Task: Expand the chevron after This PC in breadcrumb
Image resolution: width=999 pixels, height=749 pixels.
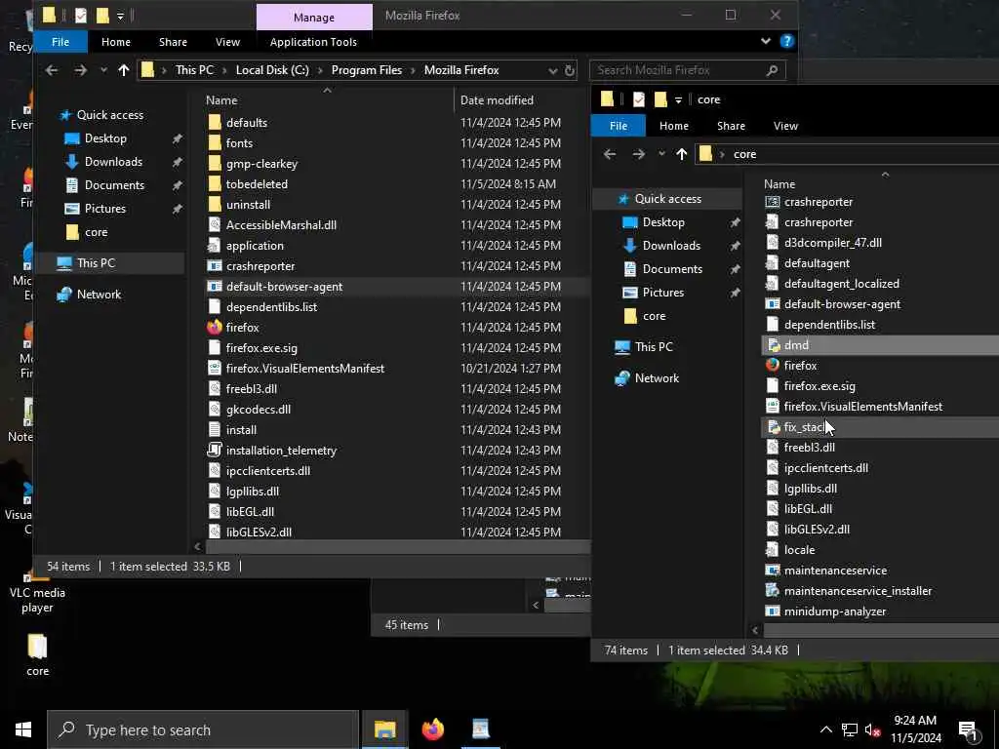Action: point(225,70)
